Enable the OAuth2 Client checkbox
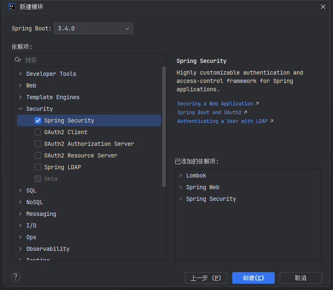Screen dimensions: 333x290 (38, 132)
